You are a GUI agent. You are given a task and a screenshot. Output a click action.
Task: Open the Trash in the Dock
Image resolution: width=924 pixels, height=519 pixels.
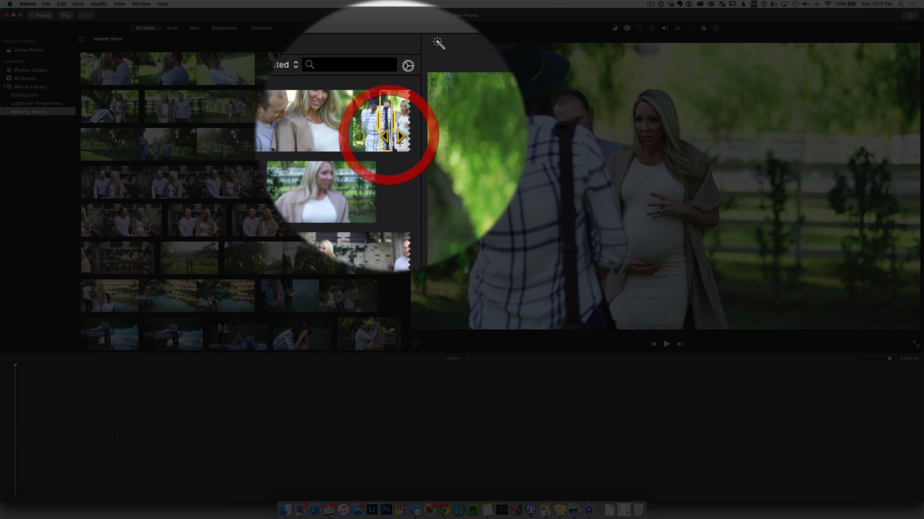point(639,509)
